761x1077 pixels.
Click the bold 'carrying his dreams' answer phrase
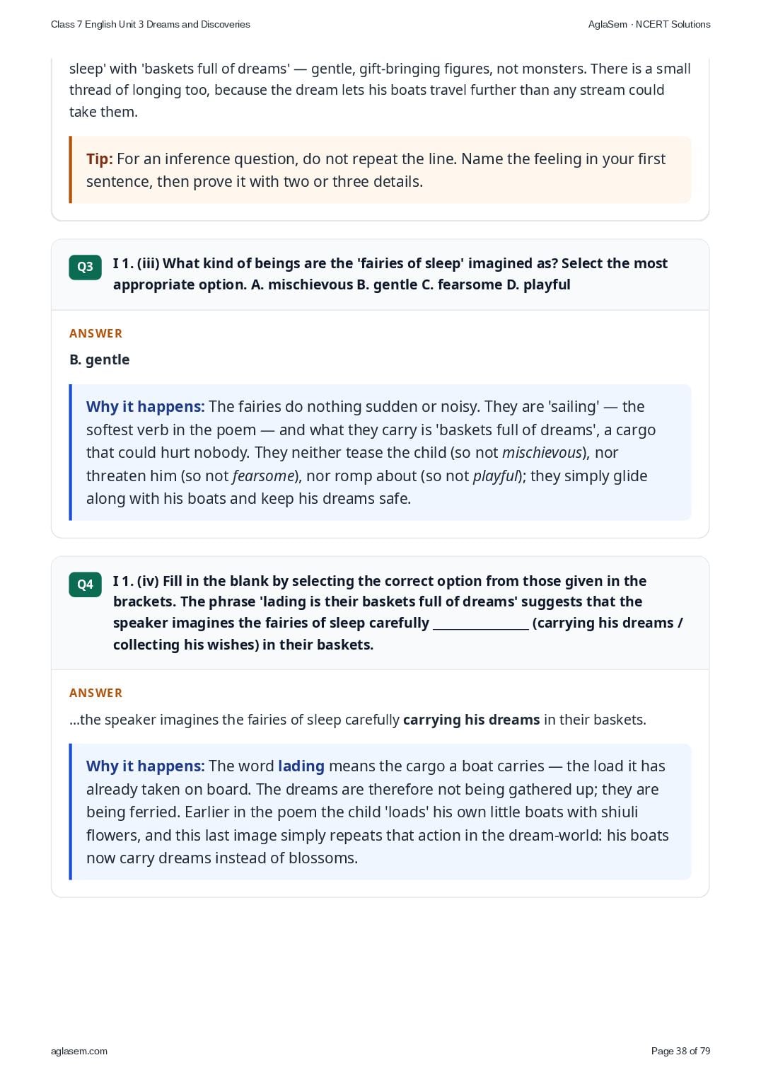(x=472, y=720)
